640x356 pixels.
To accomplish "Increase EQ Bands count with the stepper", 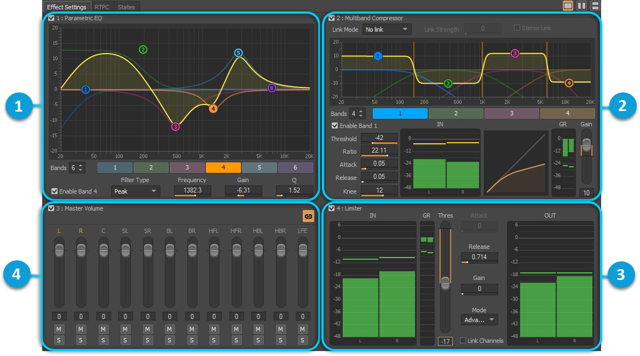I will 79,165.
